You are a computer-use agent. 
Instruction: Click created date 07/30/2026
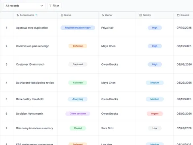(x=184, y=28)
